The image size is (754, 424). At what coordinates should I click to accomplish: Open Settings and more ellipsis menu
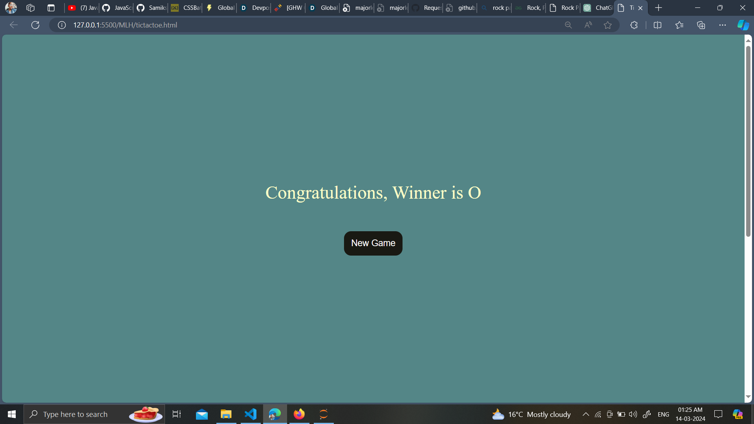coord(723,25)
